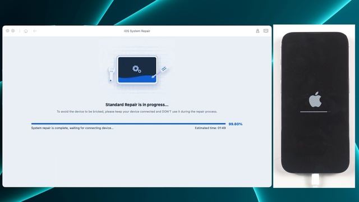Click the Apple logo on the iPhone screen
The height and width of the screenshot is (202, 359).
click(315, 99)
